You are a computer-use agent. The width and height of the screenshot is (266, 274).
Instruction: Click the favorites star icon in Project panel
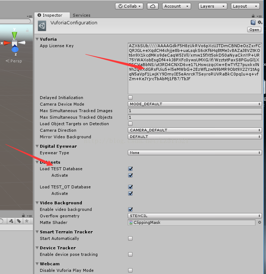[27, 221]
